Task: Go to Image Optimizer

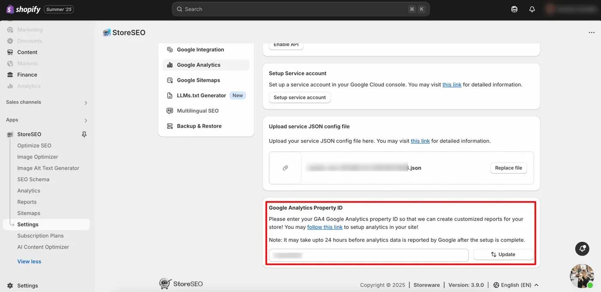Action: click(x=38, y=157)
